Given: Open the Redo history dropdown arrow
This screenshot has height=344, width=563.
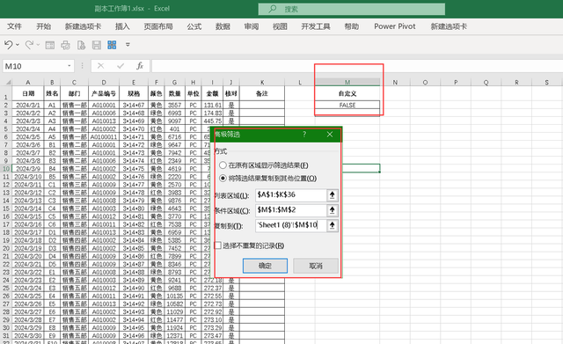Looking at the screenshot, I should (x=38, y=45).
